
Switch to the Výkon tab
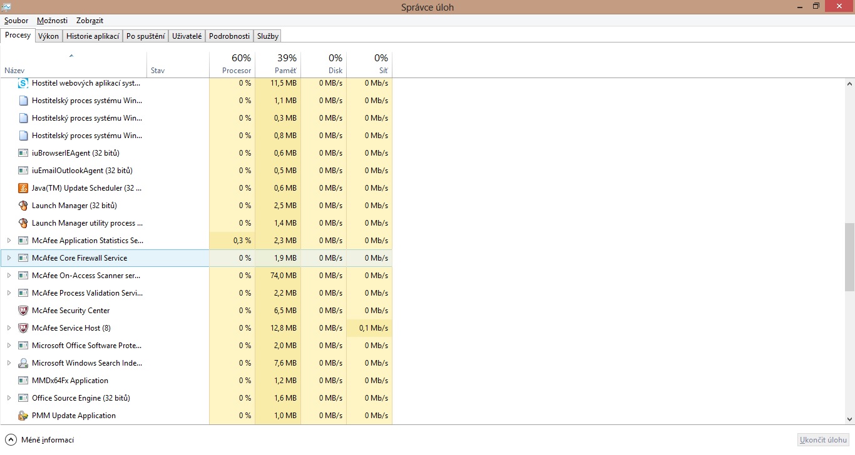coord(48,36)
